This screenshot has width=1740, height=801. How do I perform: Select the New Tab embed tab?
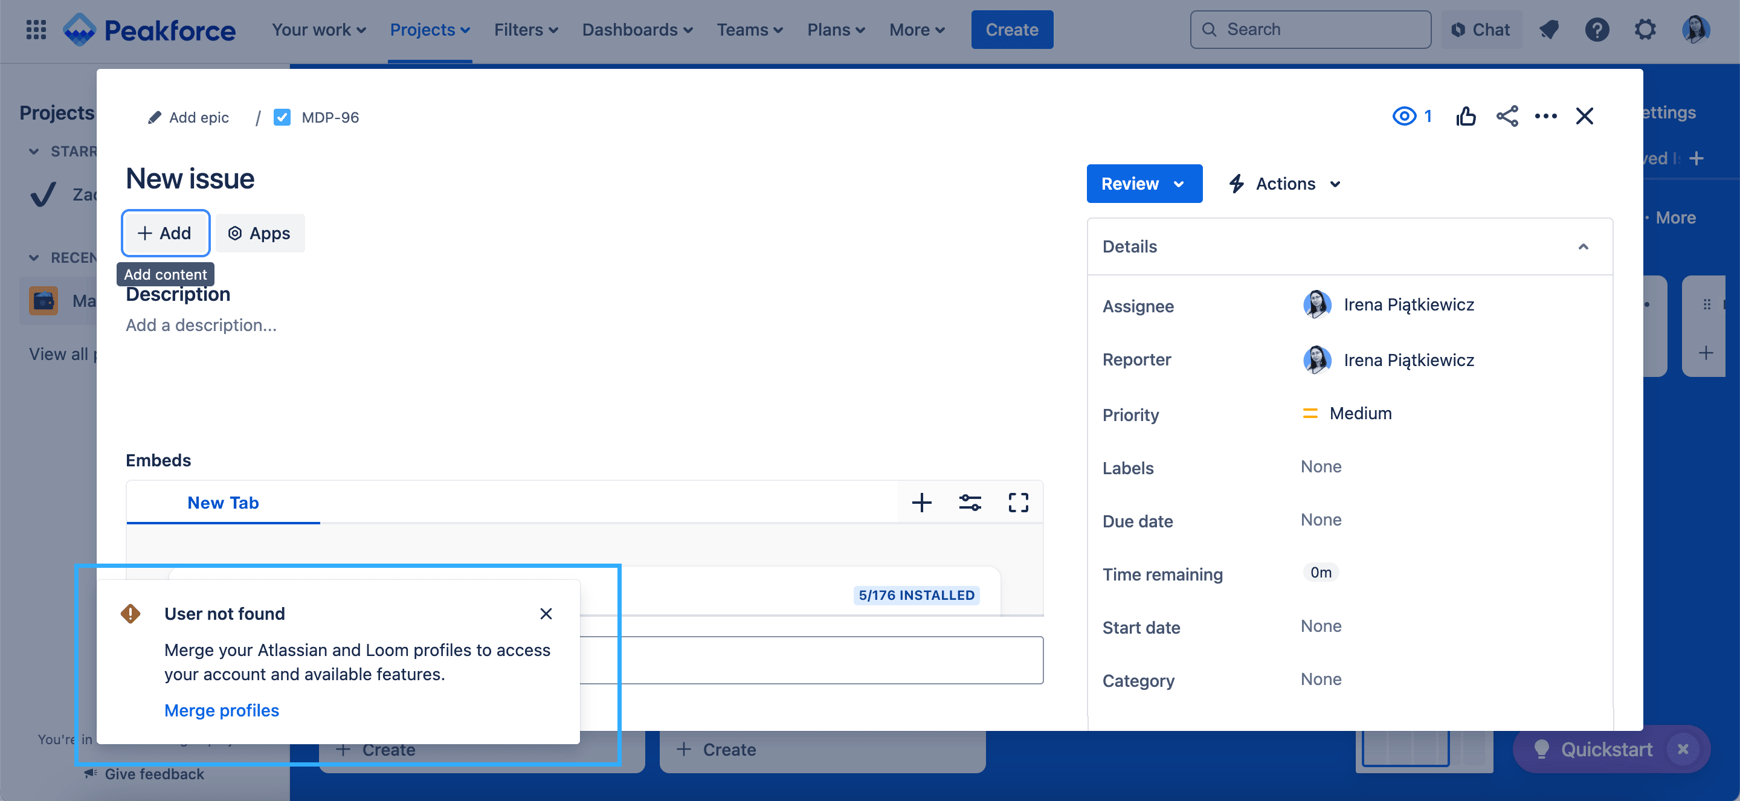coord(223,503)
